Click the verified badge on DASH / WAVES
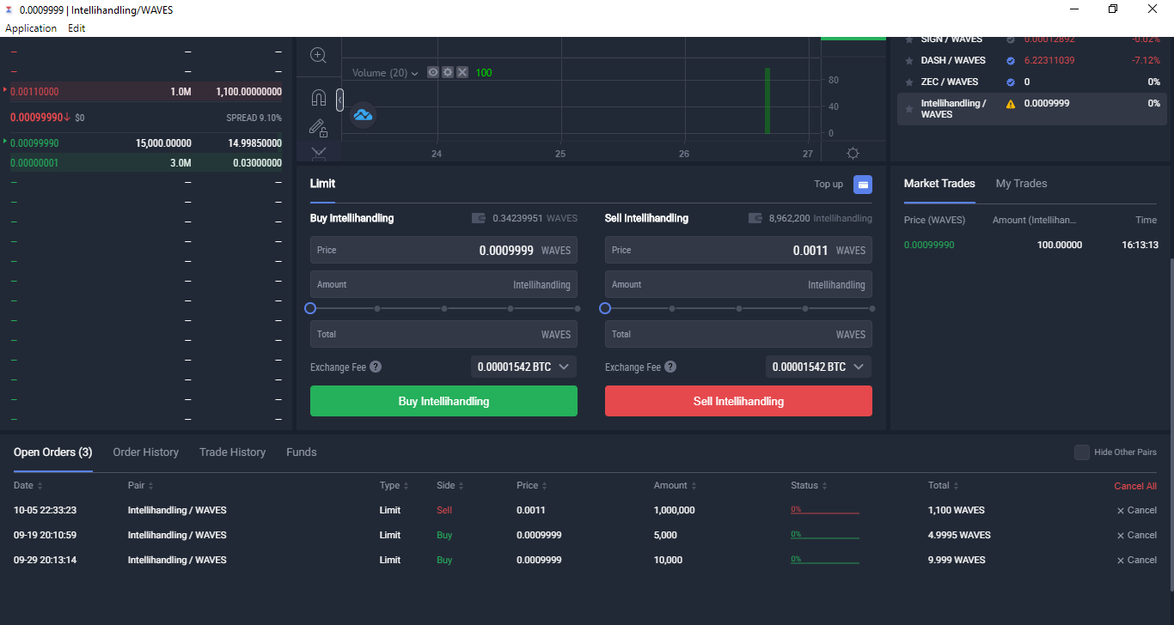Image resolution: width=1174 pixels, height=625 pixels. click(x=1011, y=60)
